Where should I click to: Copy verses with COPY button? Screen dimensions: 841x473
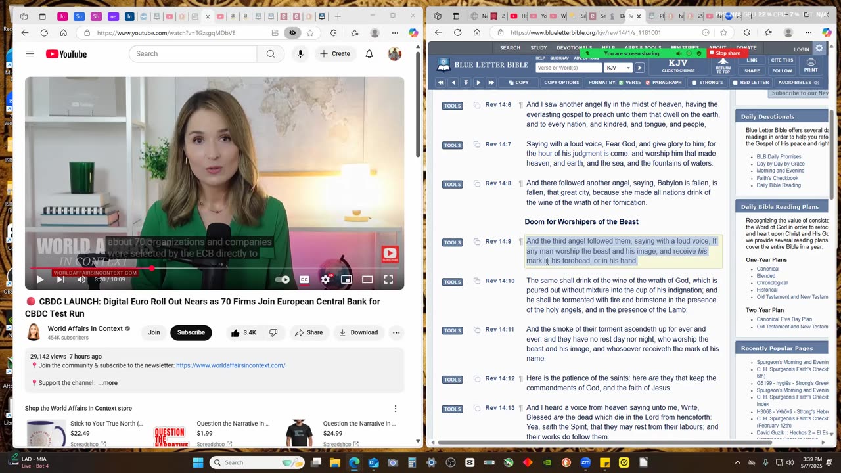tap(518, 83)
